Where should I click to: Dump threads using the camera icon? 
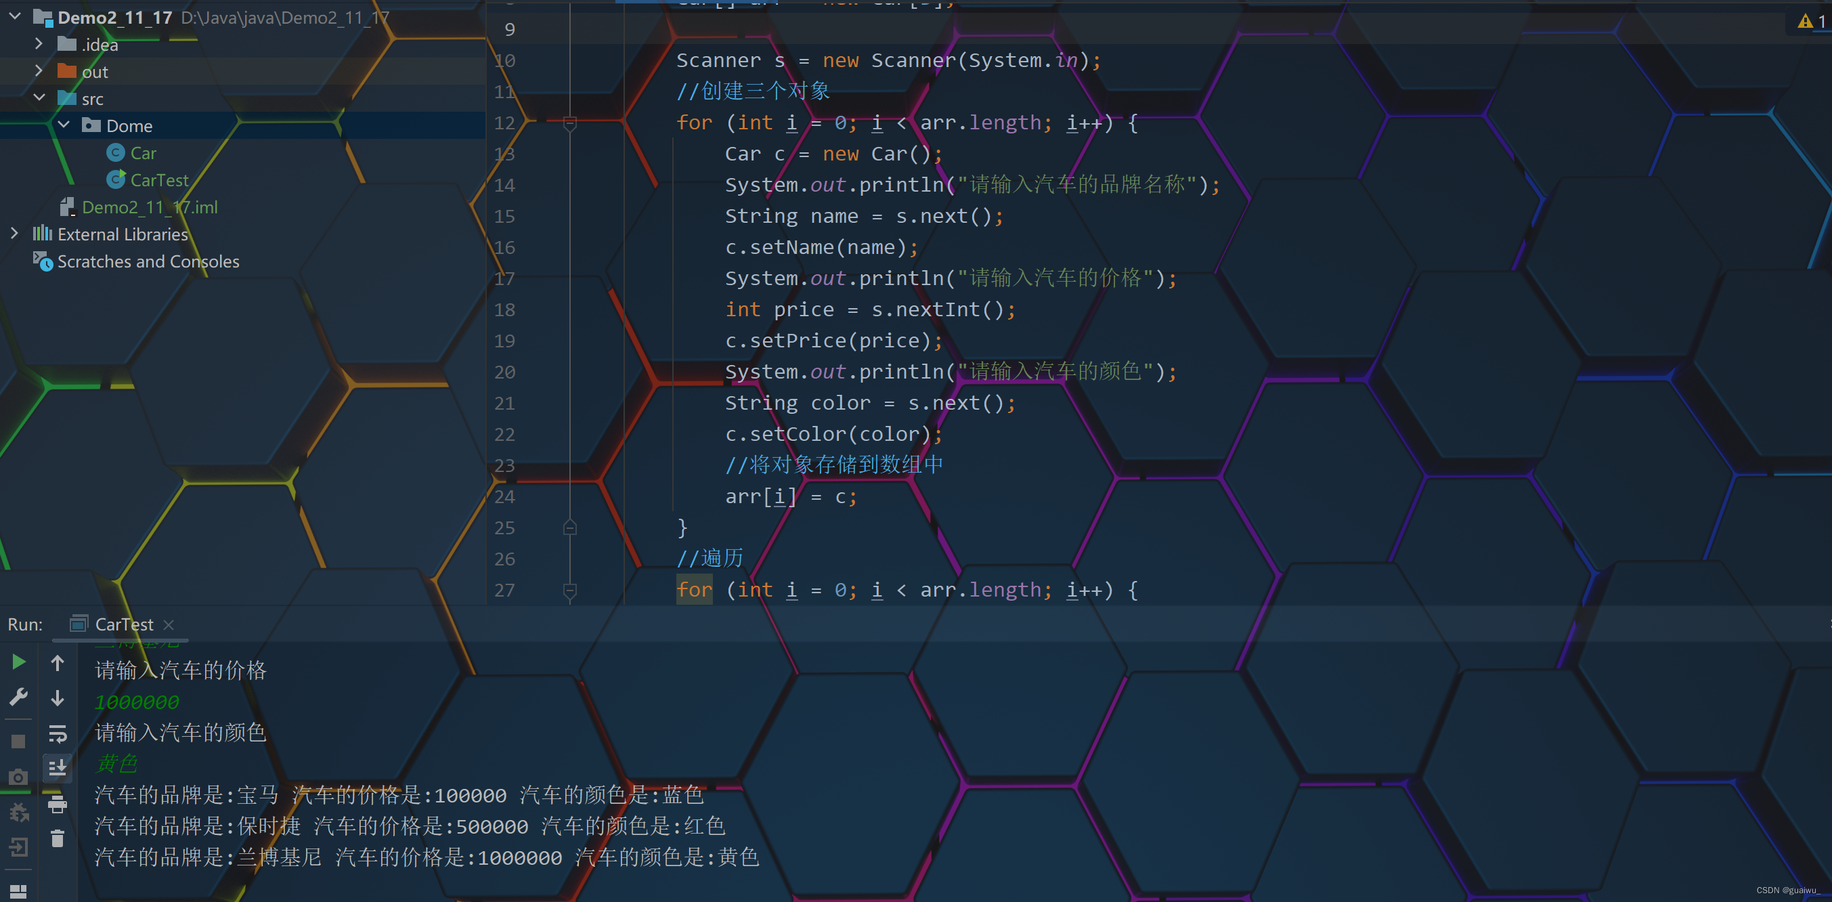[x=18, y=777]
